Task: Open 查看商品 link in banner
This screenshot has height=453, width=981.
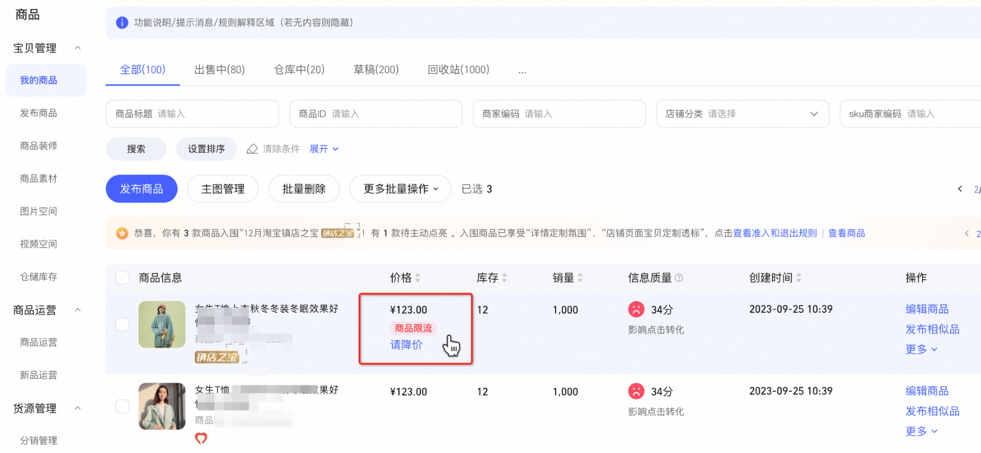Action: coord(846,233)
